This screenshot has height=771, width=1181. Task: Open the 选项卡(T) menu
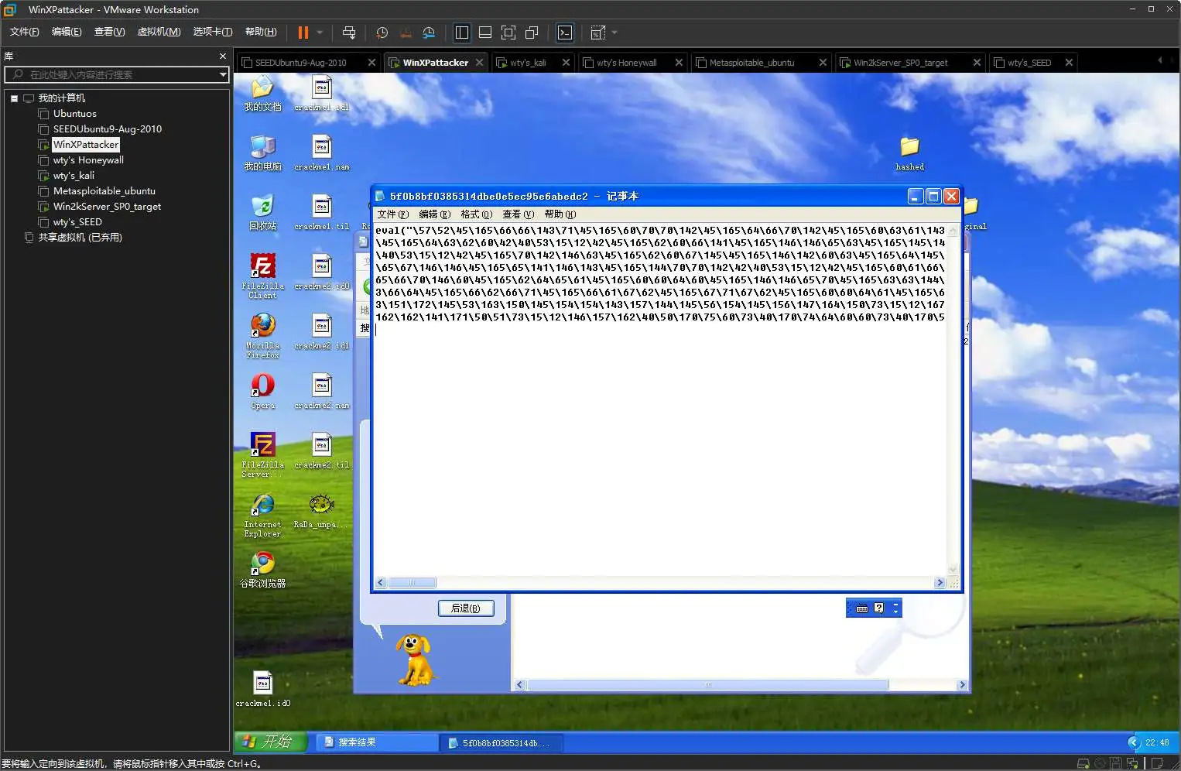pos(212,32)
